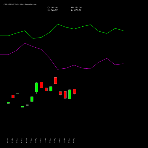Screen dimensions: 148x148
Task: Click the high price value H: 121.00
Action: (76, 8)
